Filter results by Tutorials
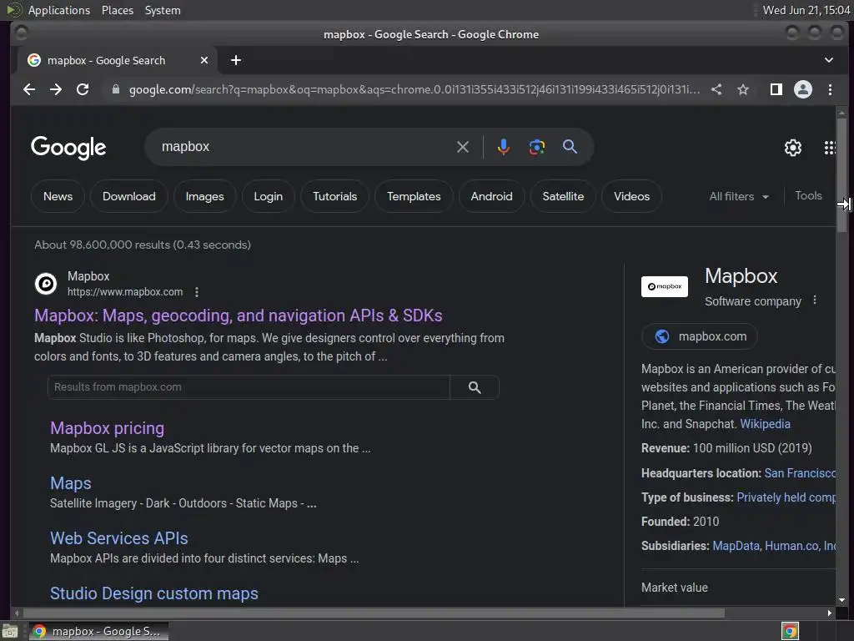This screenshot has width=854, height=641. (335, 196)
